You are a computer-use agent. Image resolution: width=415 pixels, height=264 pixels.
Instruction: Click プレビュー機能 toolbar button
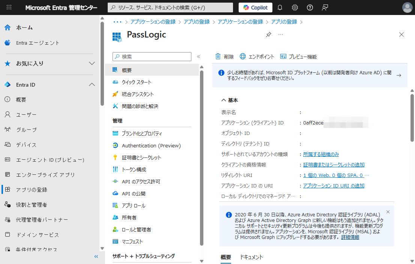pos(299,57)
